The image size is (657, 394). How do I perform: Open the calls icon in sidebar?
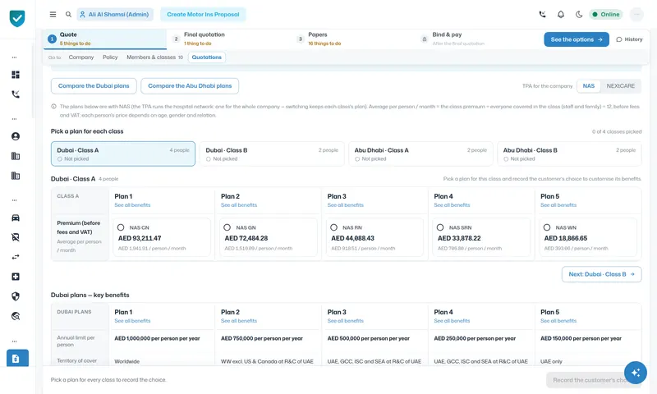point(16,94)
